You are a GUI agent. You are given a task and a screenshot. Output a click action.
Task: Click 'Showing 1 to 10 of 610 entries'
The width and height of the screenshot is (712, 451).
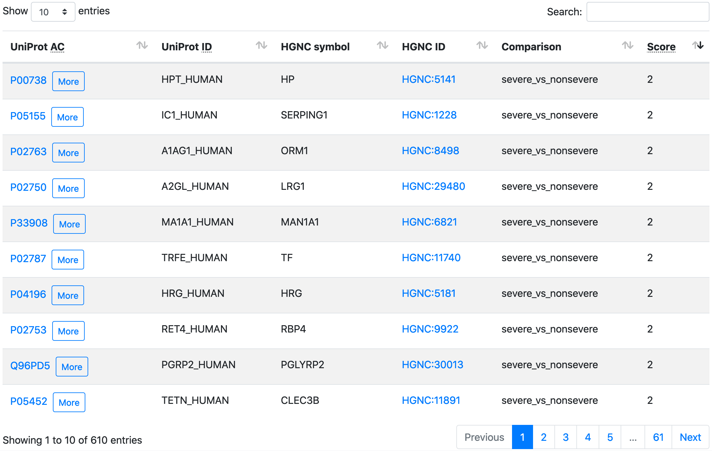pos(72,440)
